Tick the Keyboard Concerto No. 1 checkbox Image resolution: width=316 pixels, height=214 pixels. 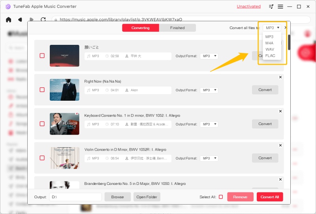(x=42, y=124)
